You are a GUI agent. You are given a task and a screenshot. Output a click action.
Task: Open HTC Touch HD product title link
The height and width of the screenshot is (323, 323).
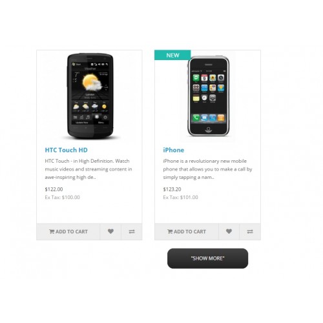coord(66,150)
